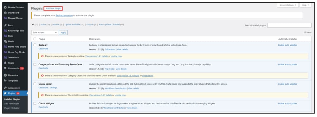
Task: Click the Posts pushpin icon
Action: click(x=5, y=25)
